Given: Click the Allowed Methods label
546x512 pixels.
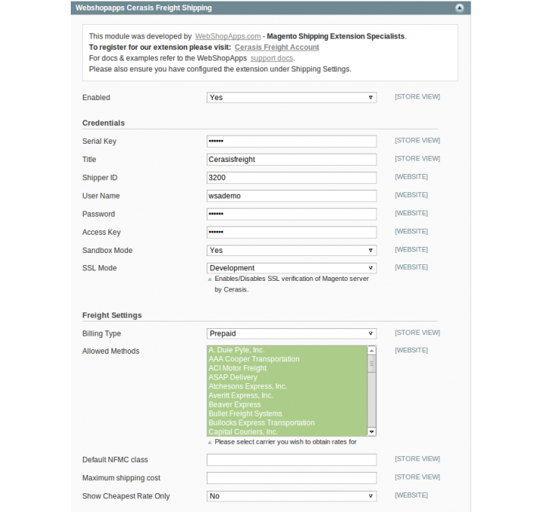Looking at the screenshot, I should pos(111,351).
